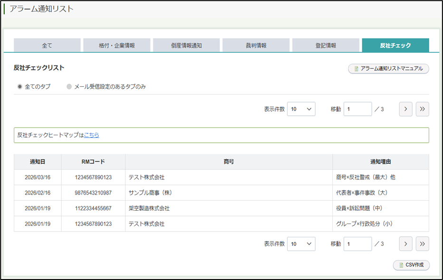Screen dimensions: 443x280
Task: Click the bottom 移動 page number field
Action: (x=358, y=243)
